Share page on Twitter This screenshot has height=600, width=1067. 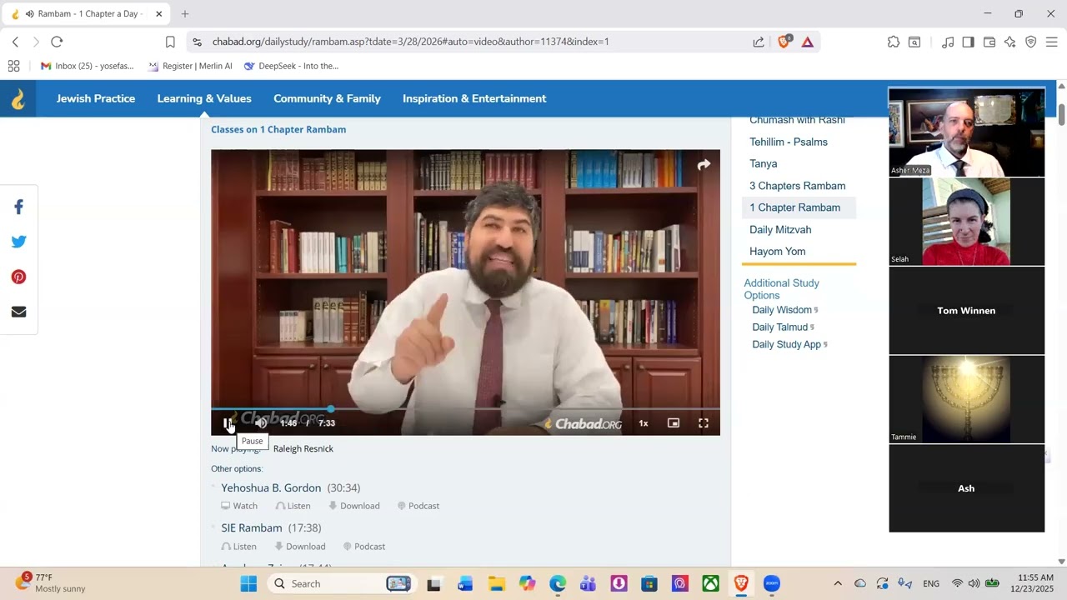coord(18,242)
